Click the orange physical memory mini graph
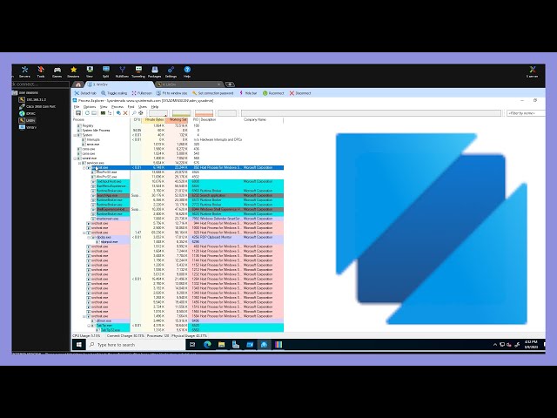This screenshot has height=418, width=557. [x=205, y=113]
